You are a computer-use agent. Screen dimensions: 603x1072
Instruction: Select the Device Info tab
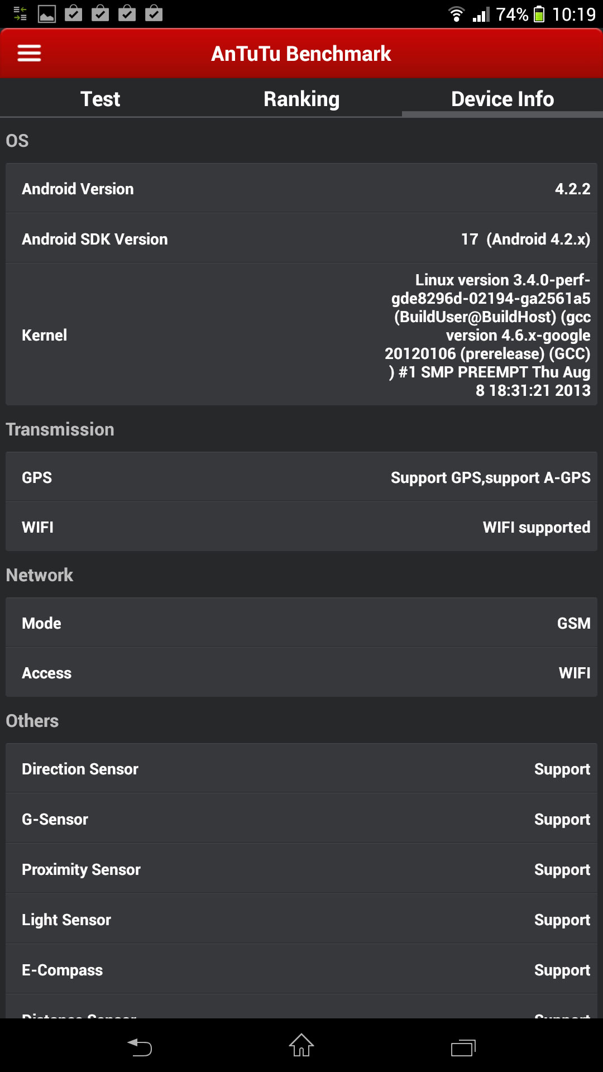click(502, 99)
